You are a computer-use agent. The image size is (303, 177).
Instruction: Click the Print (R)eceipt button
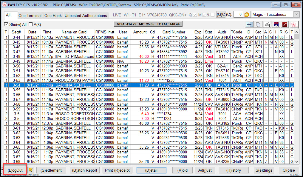pos(117,170)
